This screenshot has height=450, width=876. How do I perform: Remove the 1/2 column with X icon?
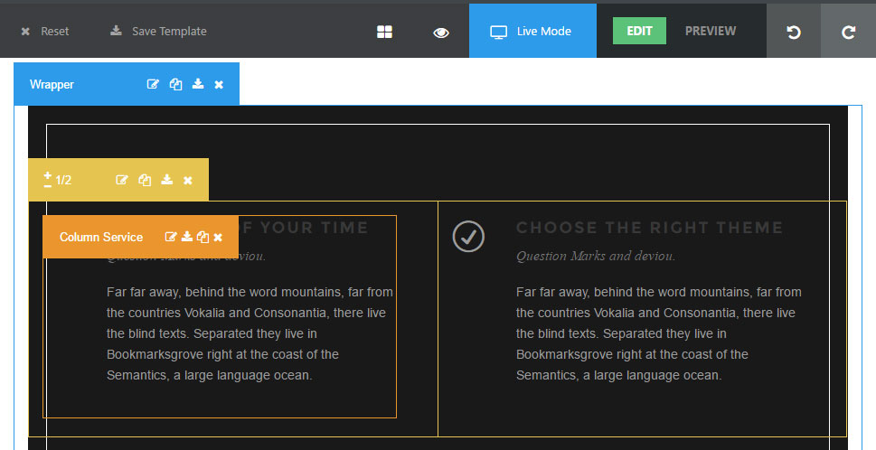click(188, 181)
